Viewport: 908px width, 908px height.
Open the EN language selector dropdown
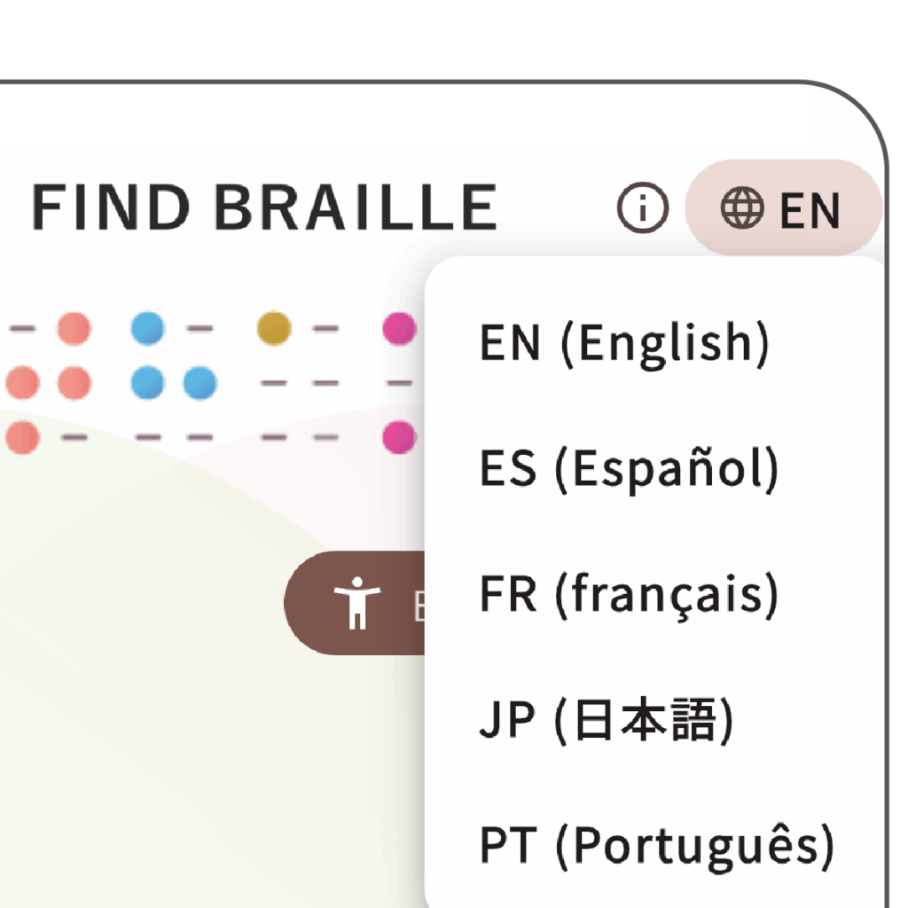click(782, 209)
